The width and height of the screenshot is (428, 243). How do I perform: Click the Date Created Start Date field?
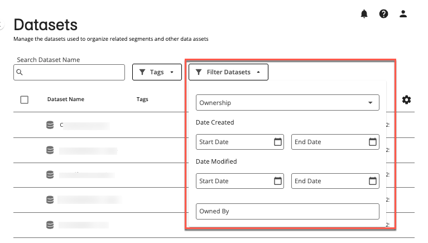pos(239,142)
